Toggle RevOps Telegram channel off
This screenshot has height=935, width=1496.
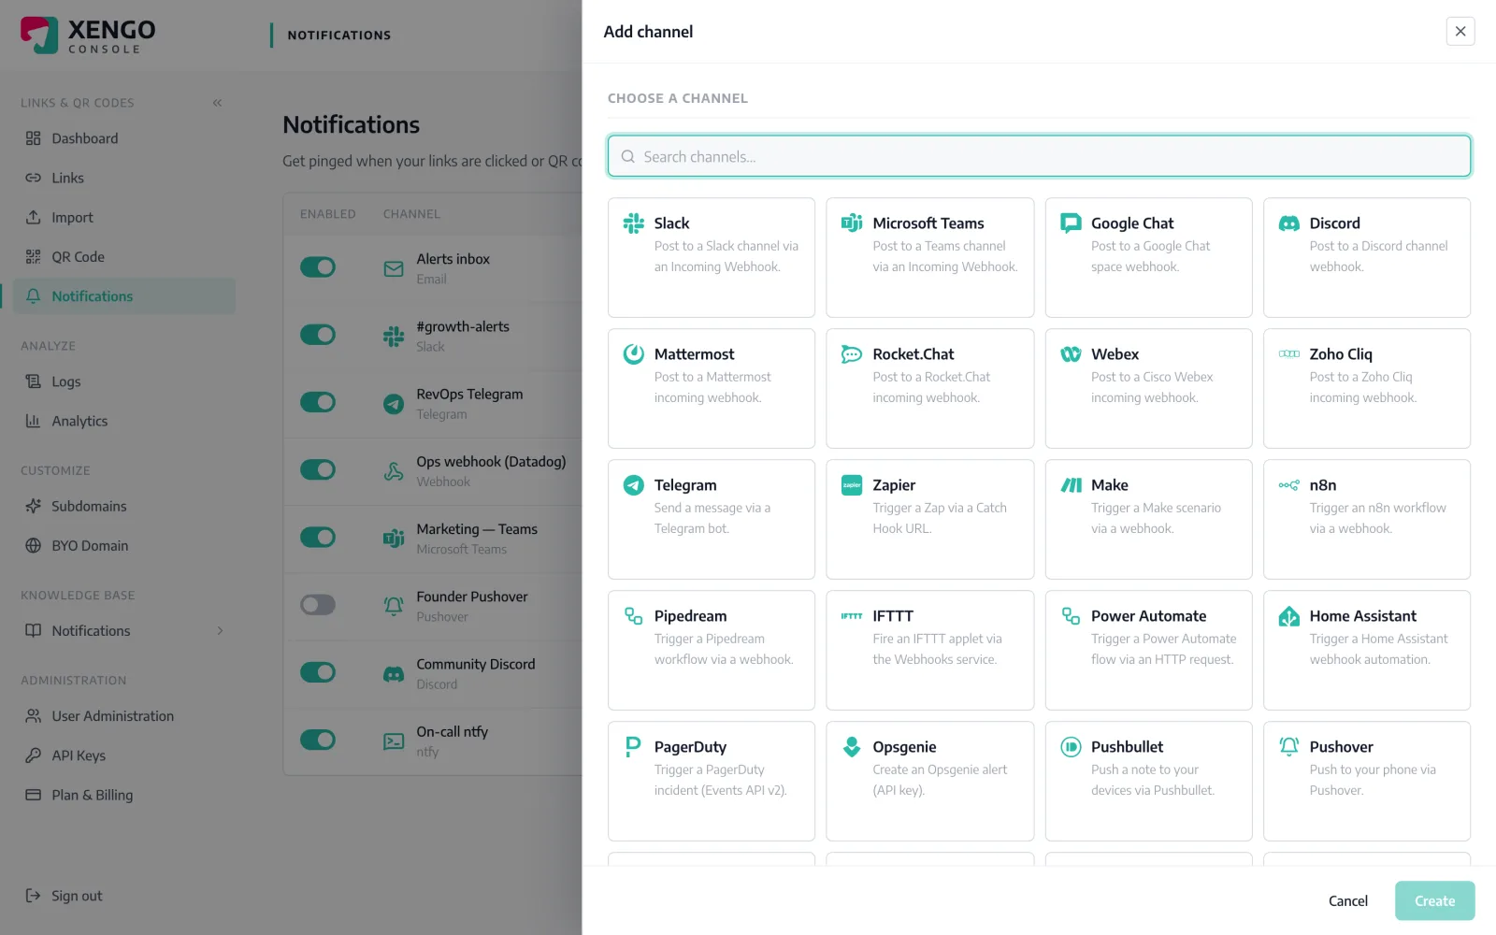(318, 402)
